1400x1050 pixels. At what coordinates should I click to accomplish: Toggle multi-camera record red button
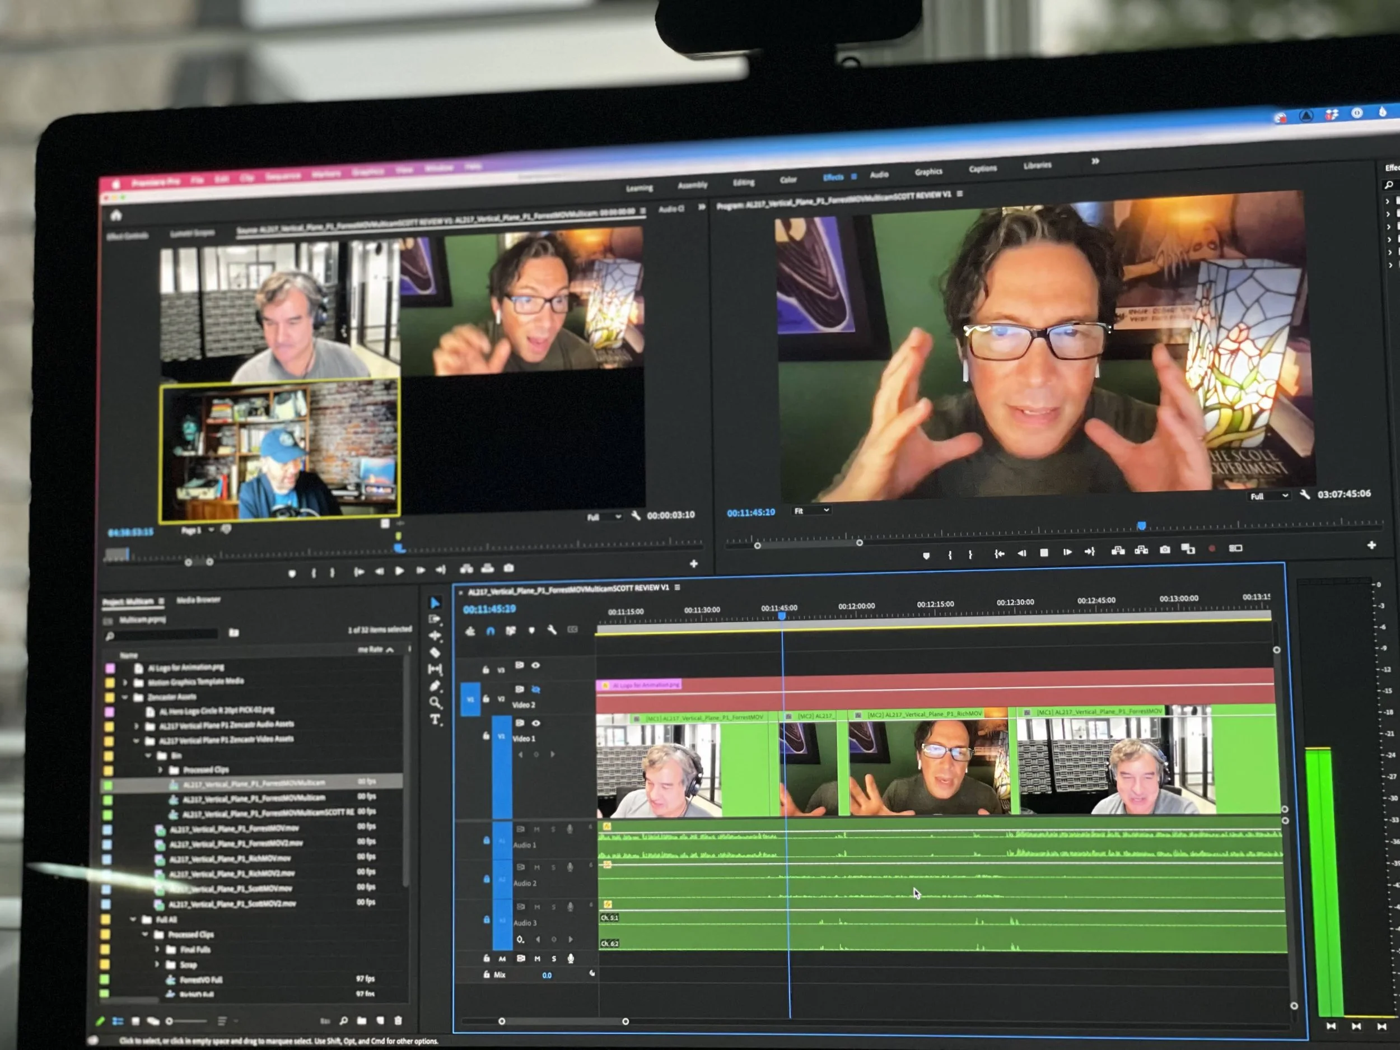[1211, 549]
